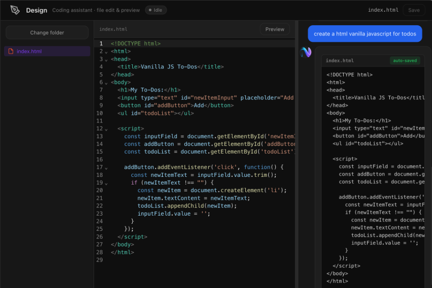Open the Preview pane
Viewport: 432px width, 288px height.
(x=274, y=29)
